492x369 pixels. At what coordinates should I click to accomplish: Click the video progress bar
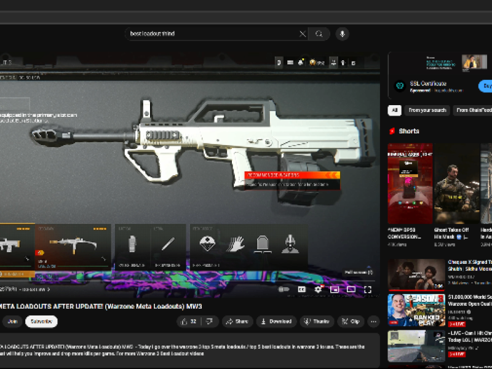click(188, 280)
